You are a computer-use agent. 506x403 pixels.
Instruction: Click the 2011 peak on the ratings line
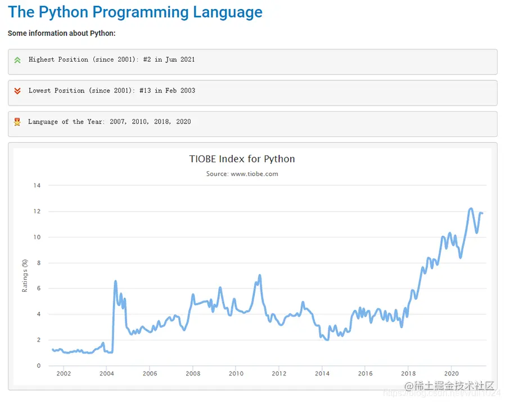[x=260, y=276]
